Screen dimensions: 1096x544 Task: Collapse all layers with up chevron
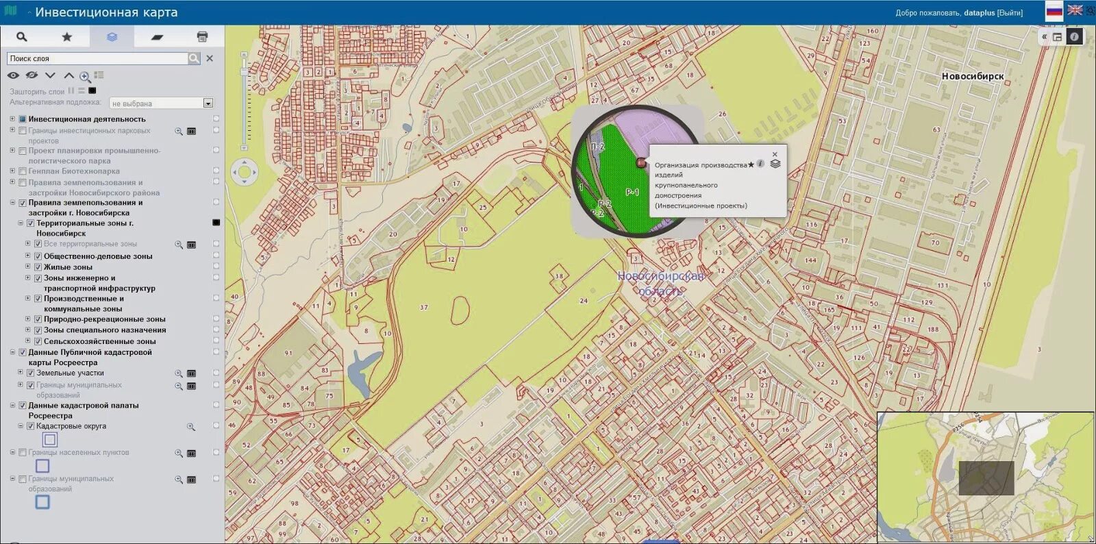68,75
